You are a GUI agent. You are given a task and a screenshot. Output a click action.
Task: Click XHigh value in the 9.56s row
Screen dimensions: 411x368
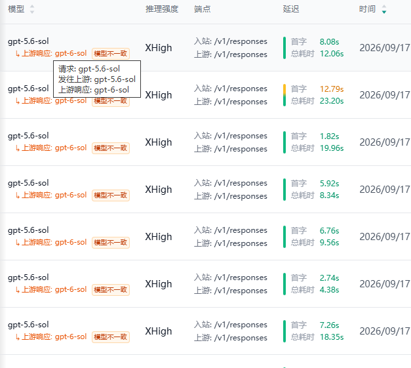tap(159, 237)
